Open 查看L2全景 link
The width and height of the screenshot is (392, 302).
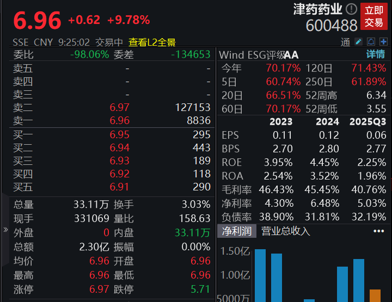click(x=152, y=42)
